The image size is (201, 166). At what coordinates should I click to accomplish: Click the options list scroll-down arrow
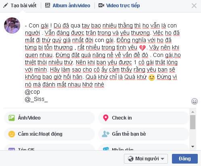193,147
